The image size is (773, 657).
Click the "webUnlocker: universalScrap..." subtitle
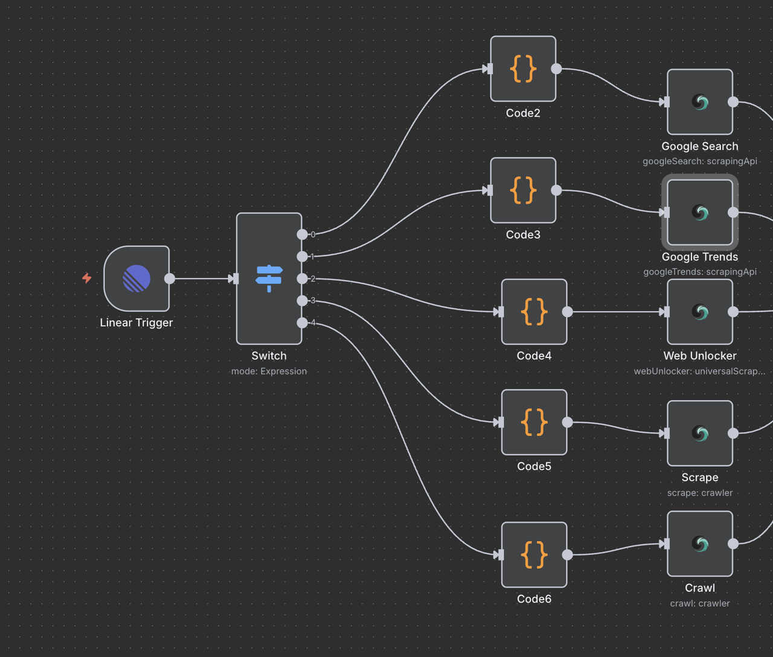[699, 371]
